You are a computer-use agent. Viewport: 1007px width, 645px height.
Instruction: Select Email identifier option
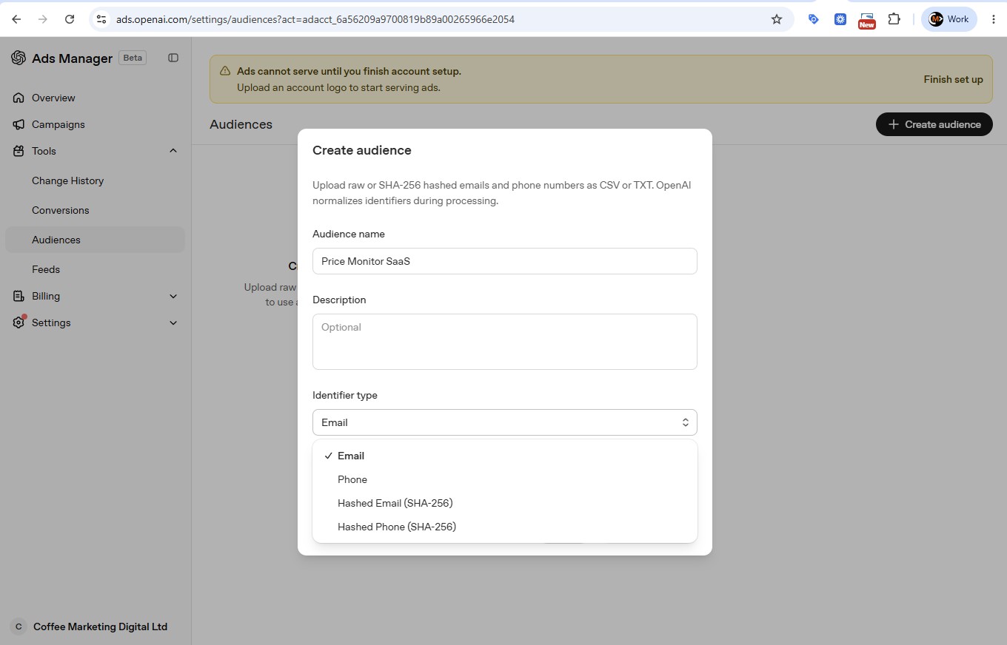click(x=504, y=456)
